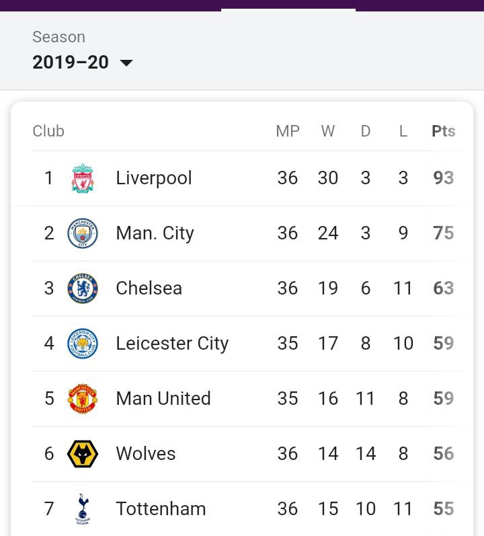Select the highlighted tab at top
Image resolution: width=484 pixels, height=536 pixels.
point(288,6)
